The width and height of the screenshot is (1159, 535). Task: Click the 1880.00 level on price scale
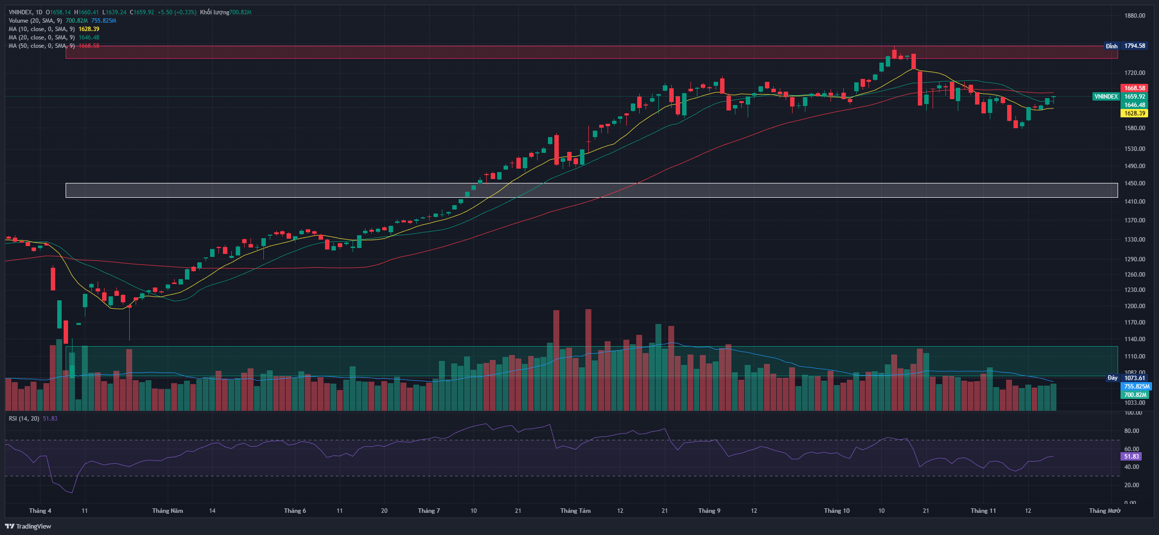pyautogui.click(x=1134, y=16)
